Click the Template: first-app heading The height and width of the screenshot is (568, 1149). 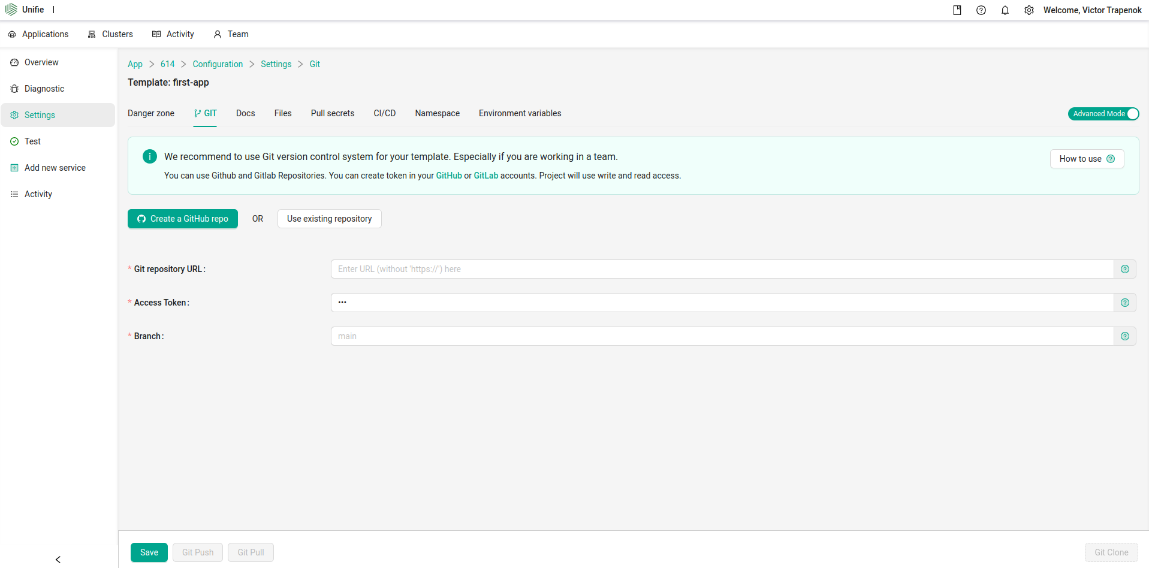tap(168, 82)
